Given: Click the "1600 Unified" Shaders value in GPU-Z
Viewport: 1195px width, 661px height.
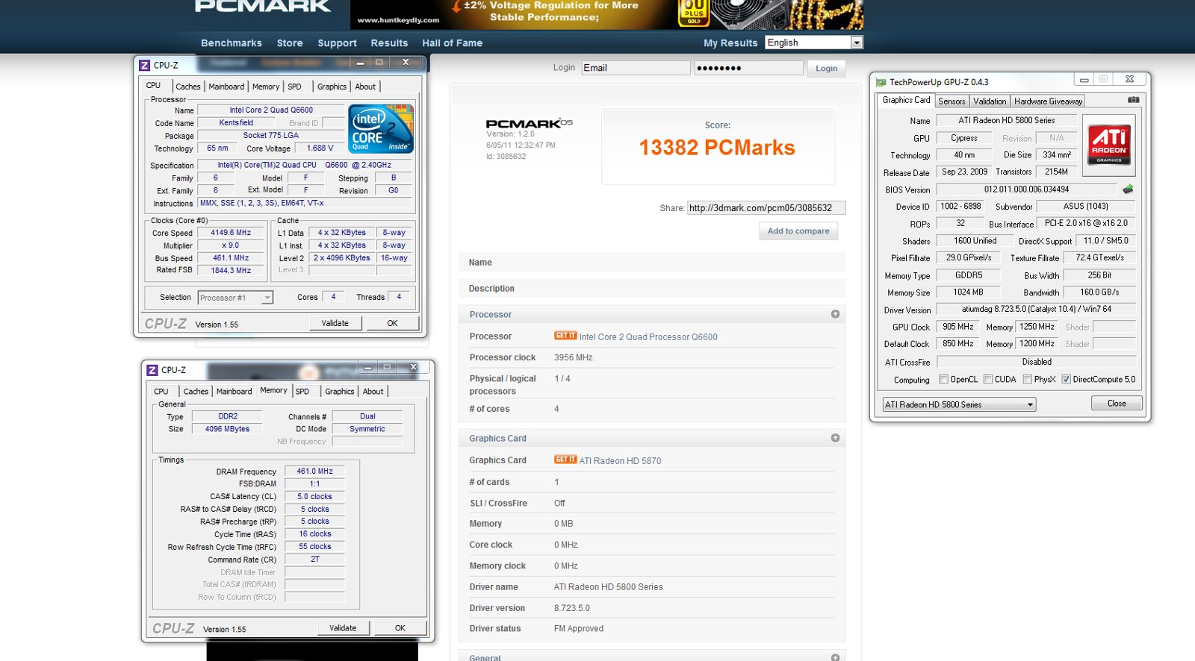Looking at the screenshot, I should 975,241.
